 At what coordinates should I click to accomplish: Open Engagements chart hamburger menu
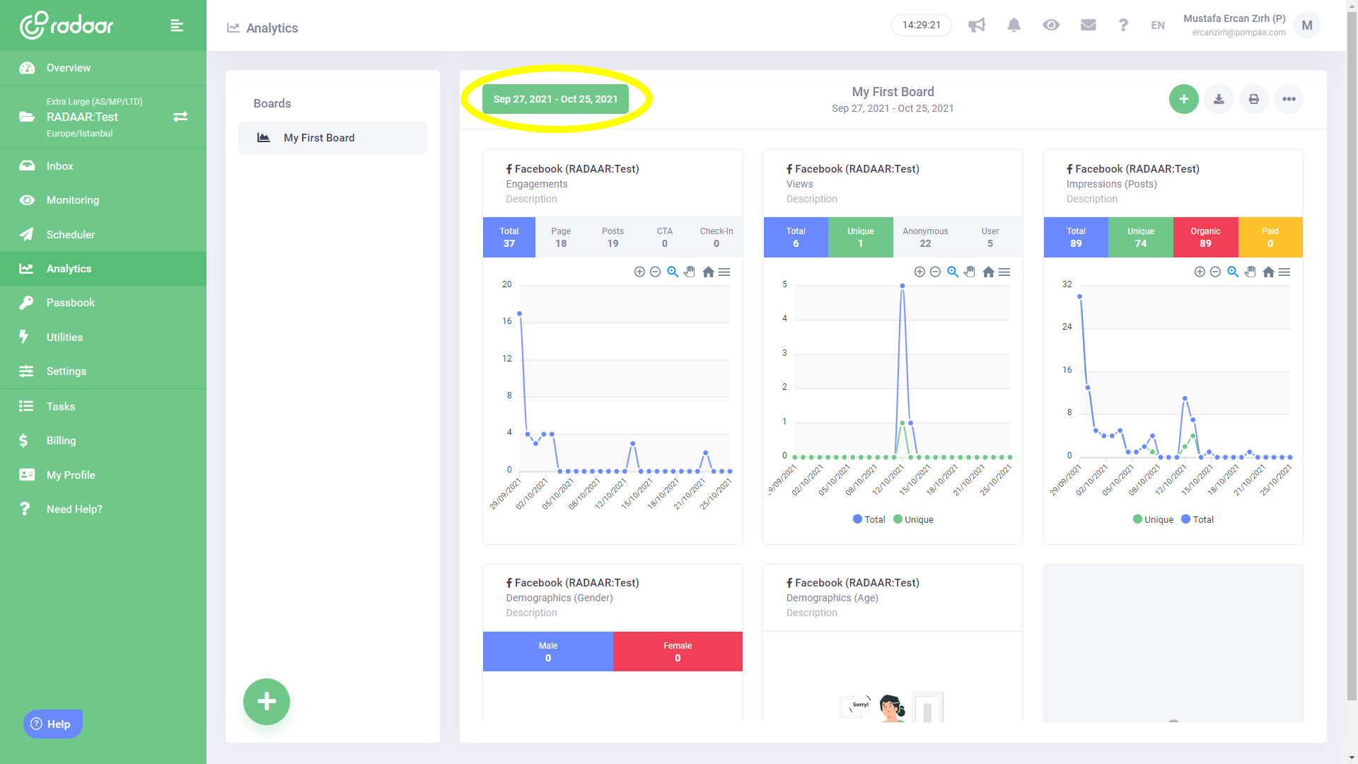click(724, 272)
